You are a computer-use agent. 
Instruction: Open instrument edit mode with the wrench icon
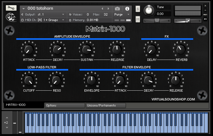coord(11,8)
